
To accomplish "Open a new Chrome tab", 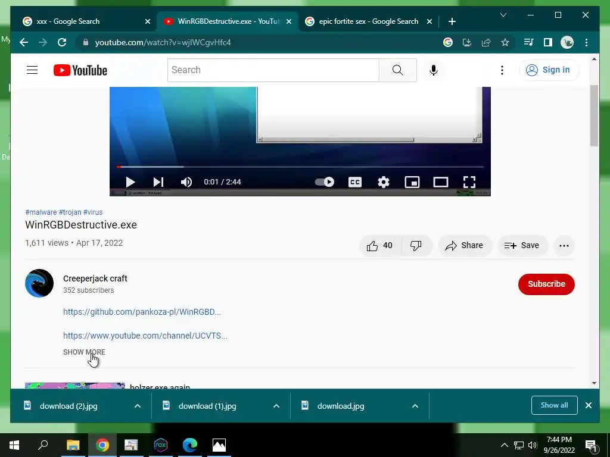I will point(452,21).
